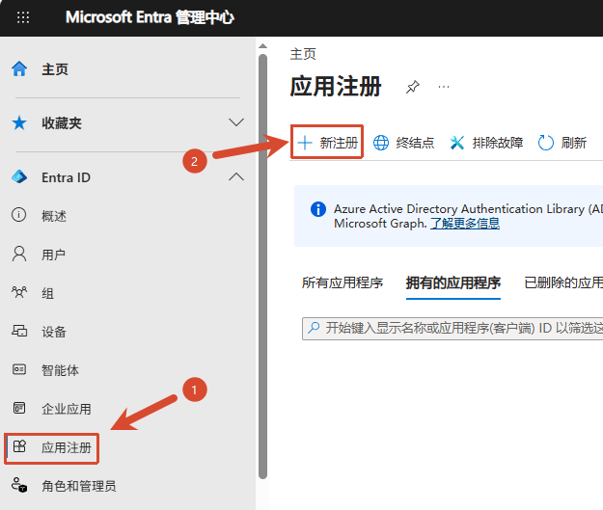603x510 pixels.
Task: Click the blue home icon in sidebar
Action: point(19,69)
